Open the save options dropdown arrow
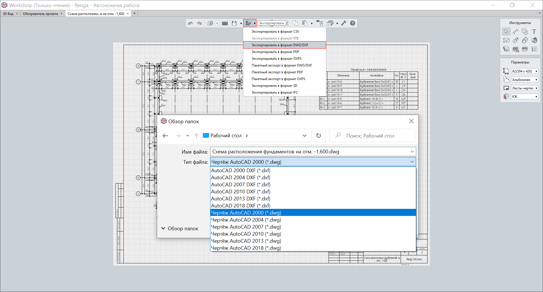The image size is (543, 292). pos(241,23)
